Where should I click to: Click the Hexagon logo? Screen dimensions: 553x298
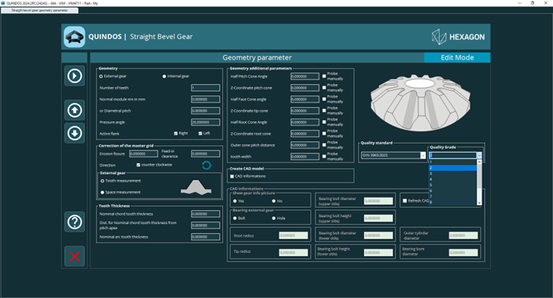pyautogui.click(x=458, y=37)
